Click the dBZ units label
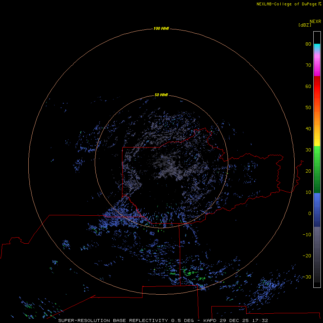 305,25
